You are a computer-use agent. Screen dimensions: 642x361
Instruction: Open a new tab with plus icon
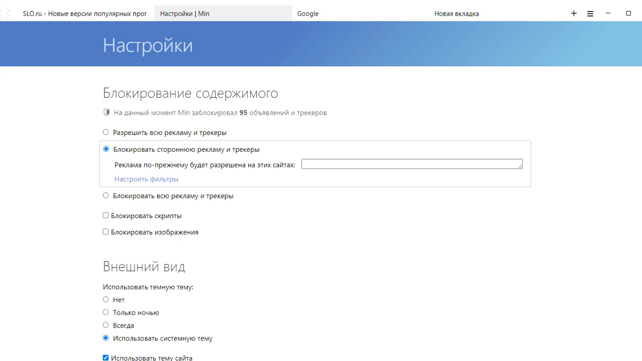574,14
